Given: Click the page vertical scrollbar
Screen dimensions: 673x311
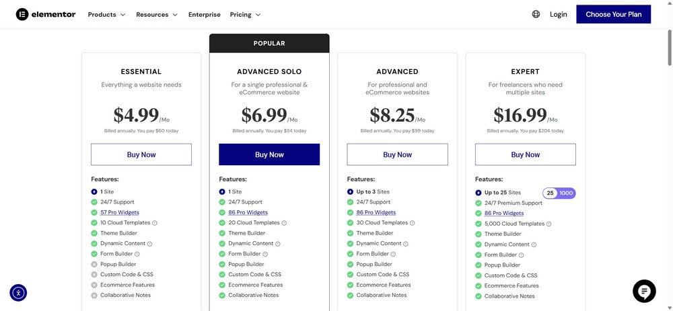Looking at the screenshot, I should [x=670, y=47].
